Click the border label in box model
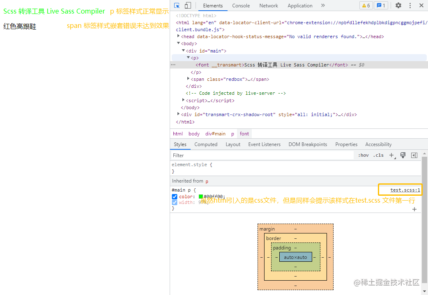 pos(274,238)
